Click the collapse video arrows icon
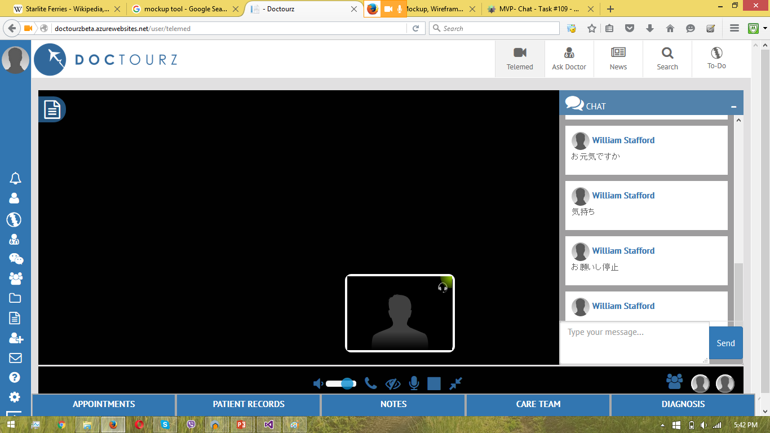 [455, 383]
